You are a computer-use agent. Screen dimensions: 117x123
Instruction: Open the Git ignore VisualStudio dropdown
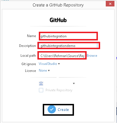(49, 64)
